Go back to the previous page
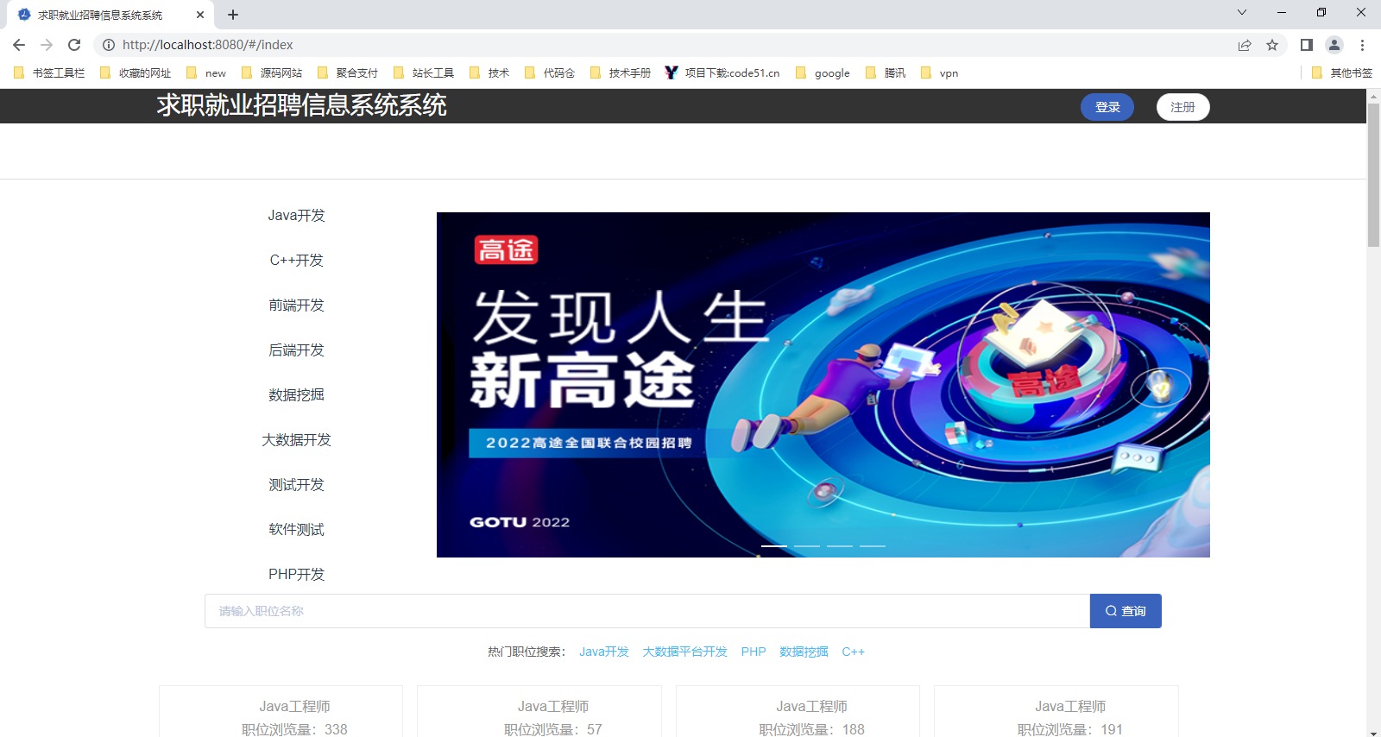This screenshot has height=737, width=1381. click(19, 45)
